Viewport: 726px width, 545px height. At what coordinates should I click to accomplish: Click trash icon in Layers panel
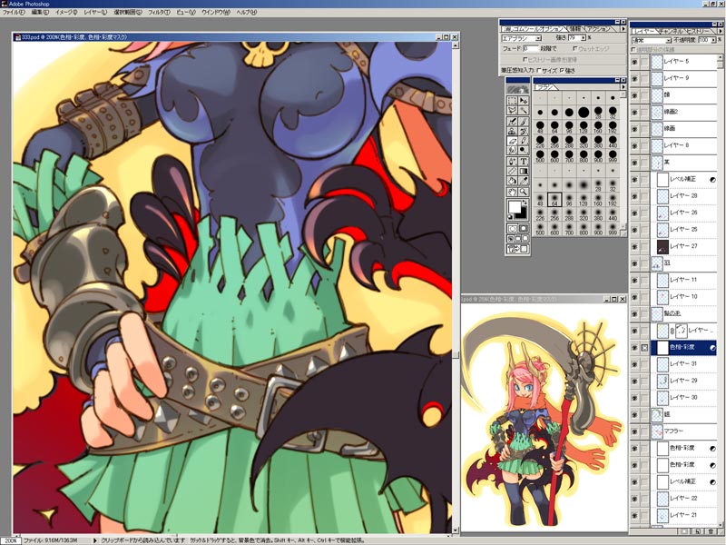pos(711,531)
